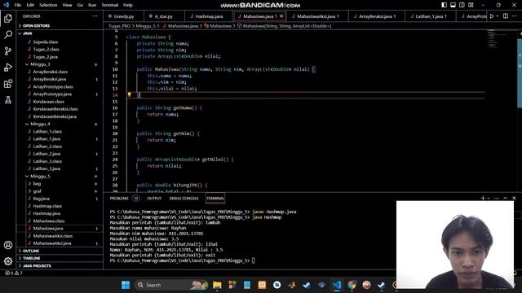
Task: Create a new terminal with the plus icon
Action: (483, 198)
